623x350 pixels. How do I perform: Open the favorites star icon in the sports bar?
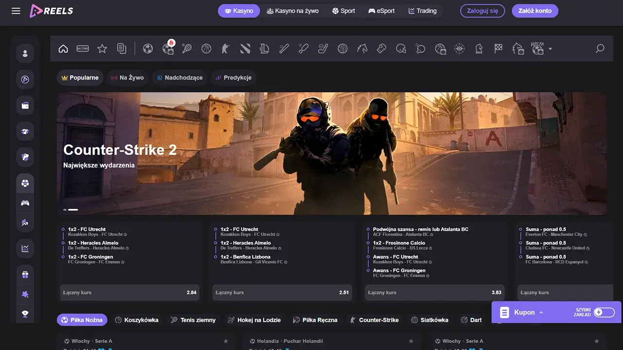[102, 49]
